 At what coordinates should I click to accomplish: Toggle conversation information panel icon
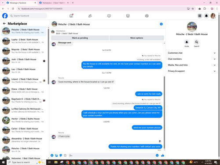click(x=161, y=24)
